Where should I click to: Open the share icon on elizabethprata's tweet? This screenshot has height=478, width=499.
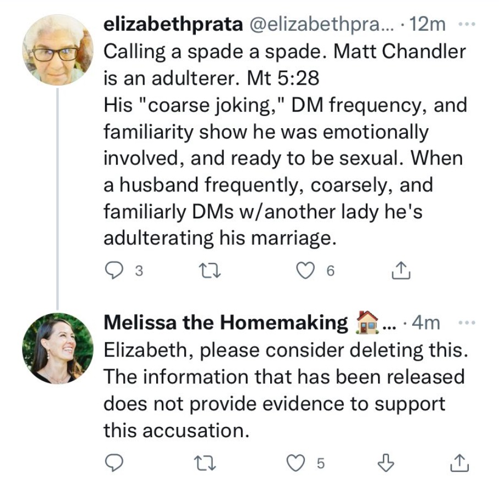(402, 270)
